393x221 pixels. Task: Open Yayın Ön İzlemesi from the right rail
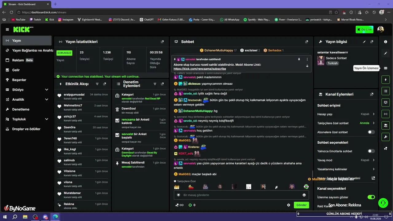[x=386, y=68]
